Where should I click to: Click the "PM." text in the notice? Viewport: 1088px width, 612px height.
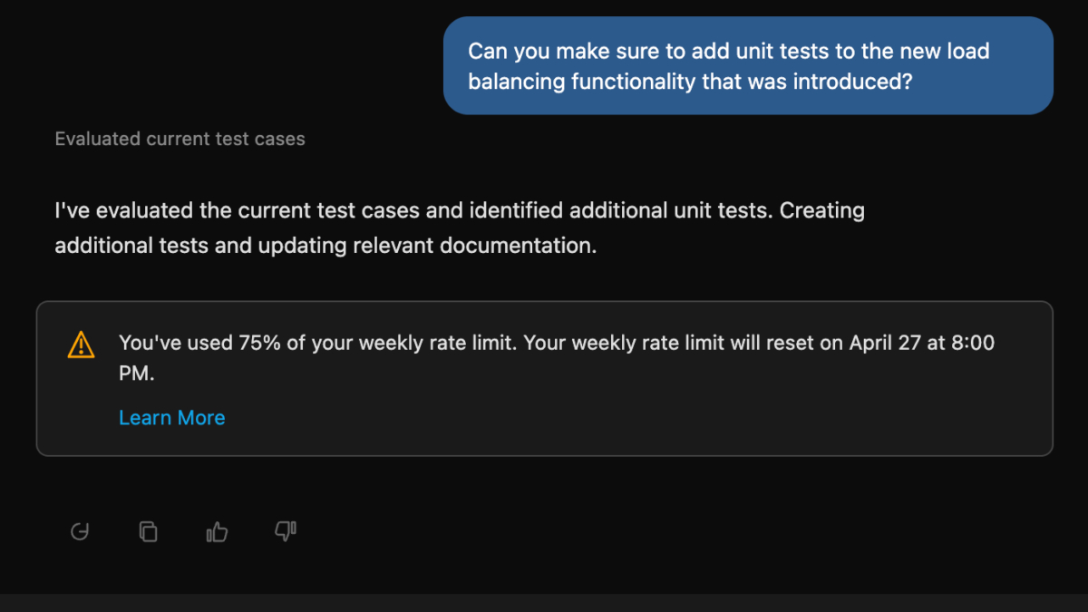coord(137,373)
